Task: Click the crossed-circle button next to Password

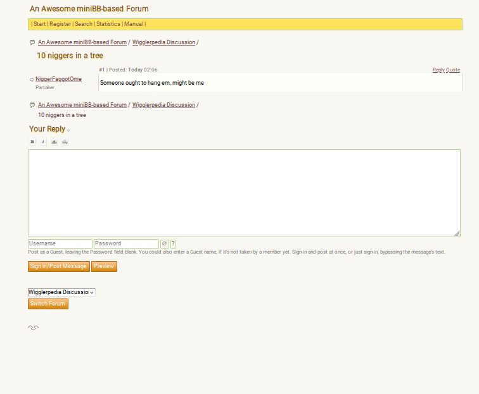Action: point(165,243)
